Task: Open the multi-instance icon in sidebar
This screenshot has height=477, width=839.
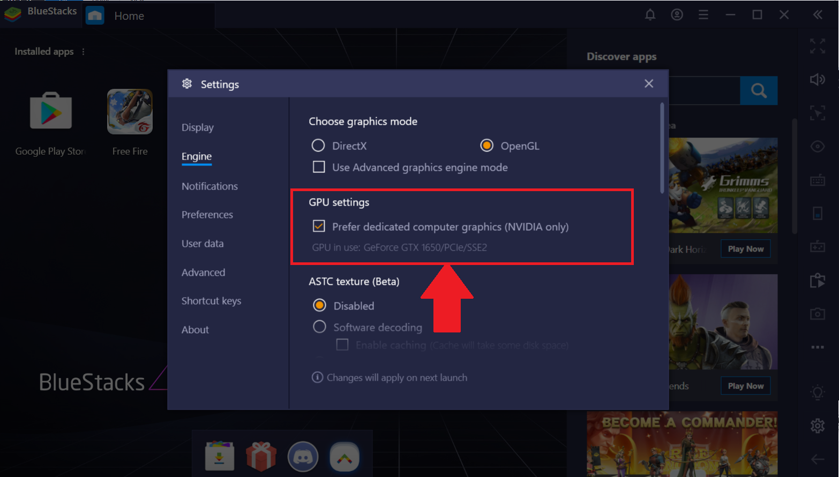Action: coord(818,280)
